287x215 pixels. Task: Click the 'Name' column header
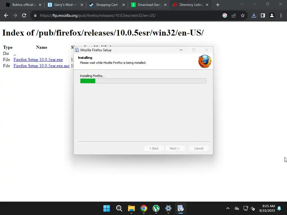41,47
